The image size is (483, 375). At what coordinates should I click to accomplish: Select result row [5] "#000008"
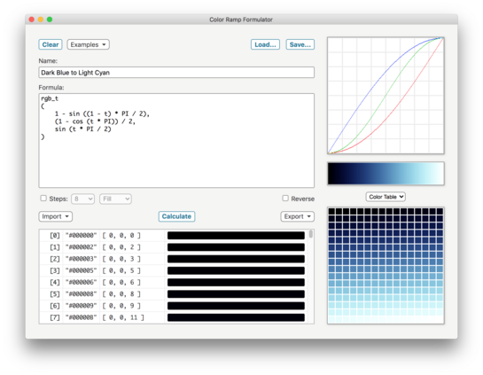point(174,294)
